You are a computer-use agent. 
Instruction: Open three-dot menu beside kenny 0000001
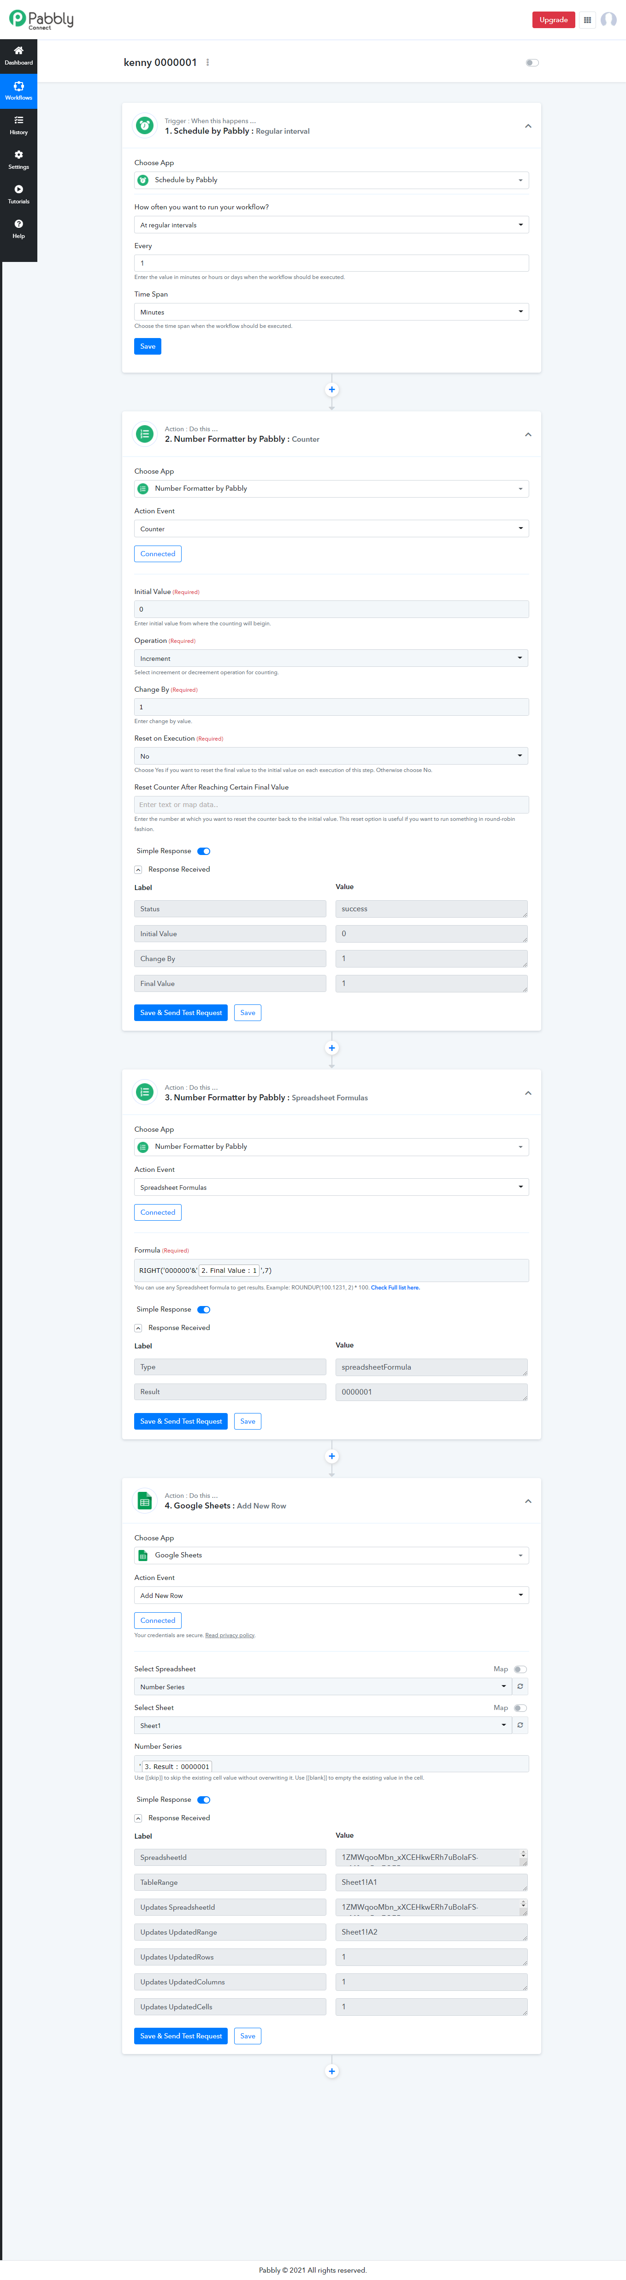(208, 63)
